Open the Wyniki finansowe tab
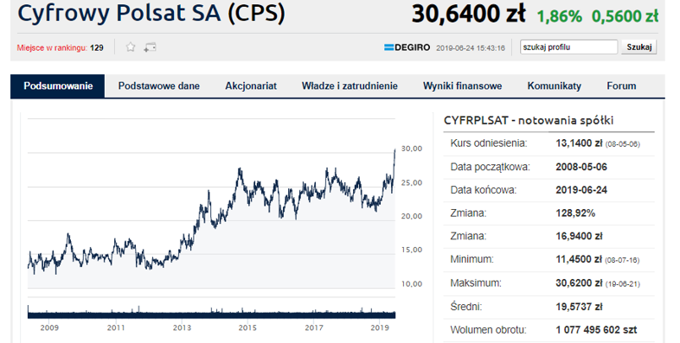Viewport: 680px width, 343px height. pos(462,86)
